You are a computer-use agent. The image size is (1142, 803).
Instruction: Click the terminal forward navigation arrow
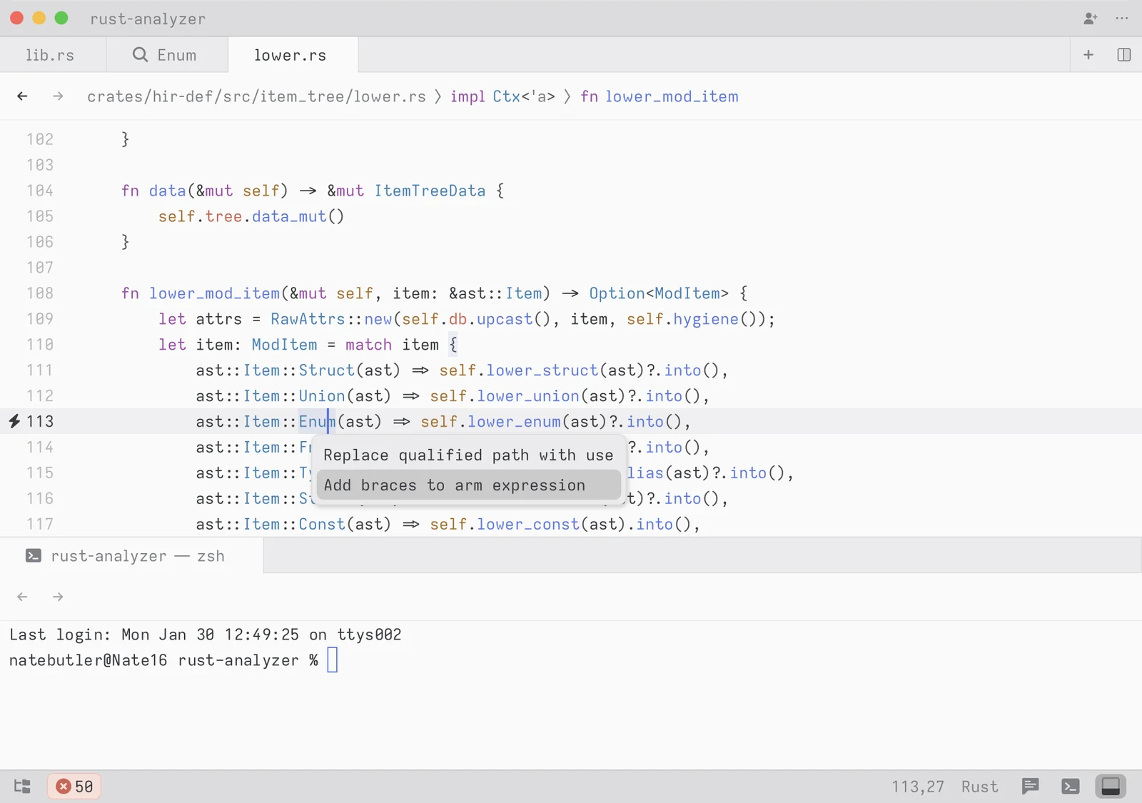58,597
